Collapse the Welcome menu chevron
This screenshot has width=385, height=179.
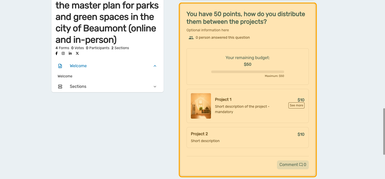155,66
